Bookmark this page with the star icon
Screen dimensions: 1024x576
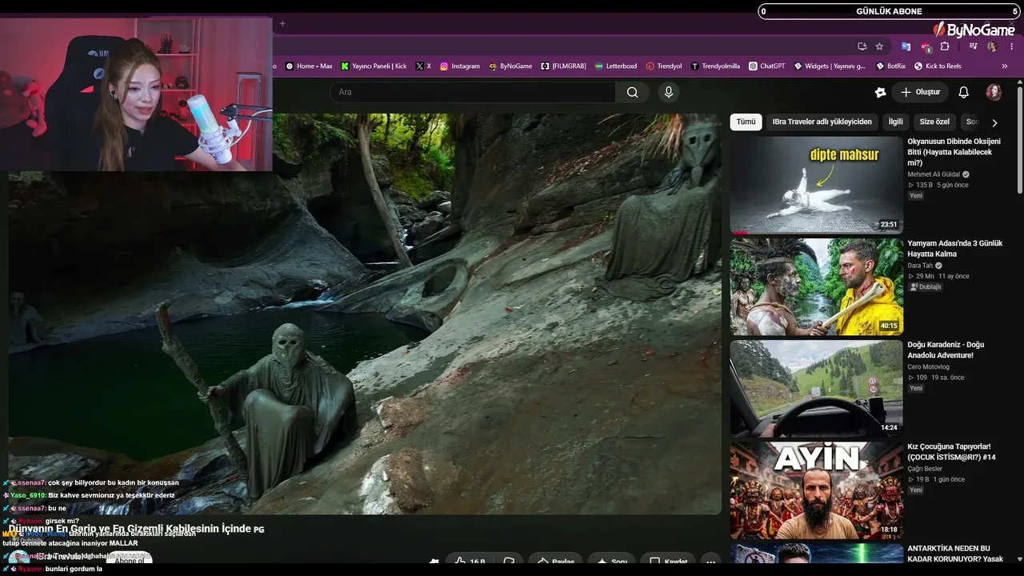(x=879, y=46)
